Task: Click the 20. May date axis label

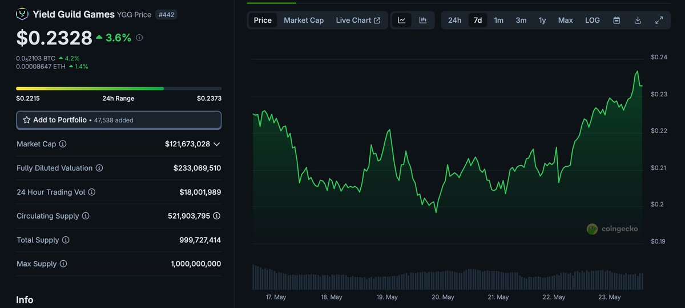Action: click(x=443, y=297)
